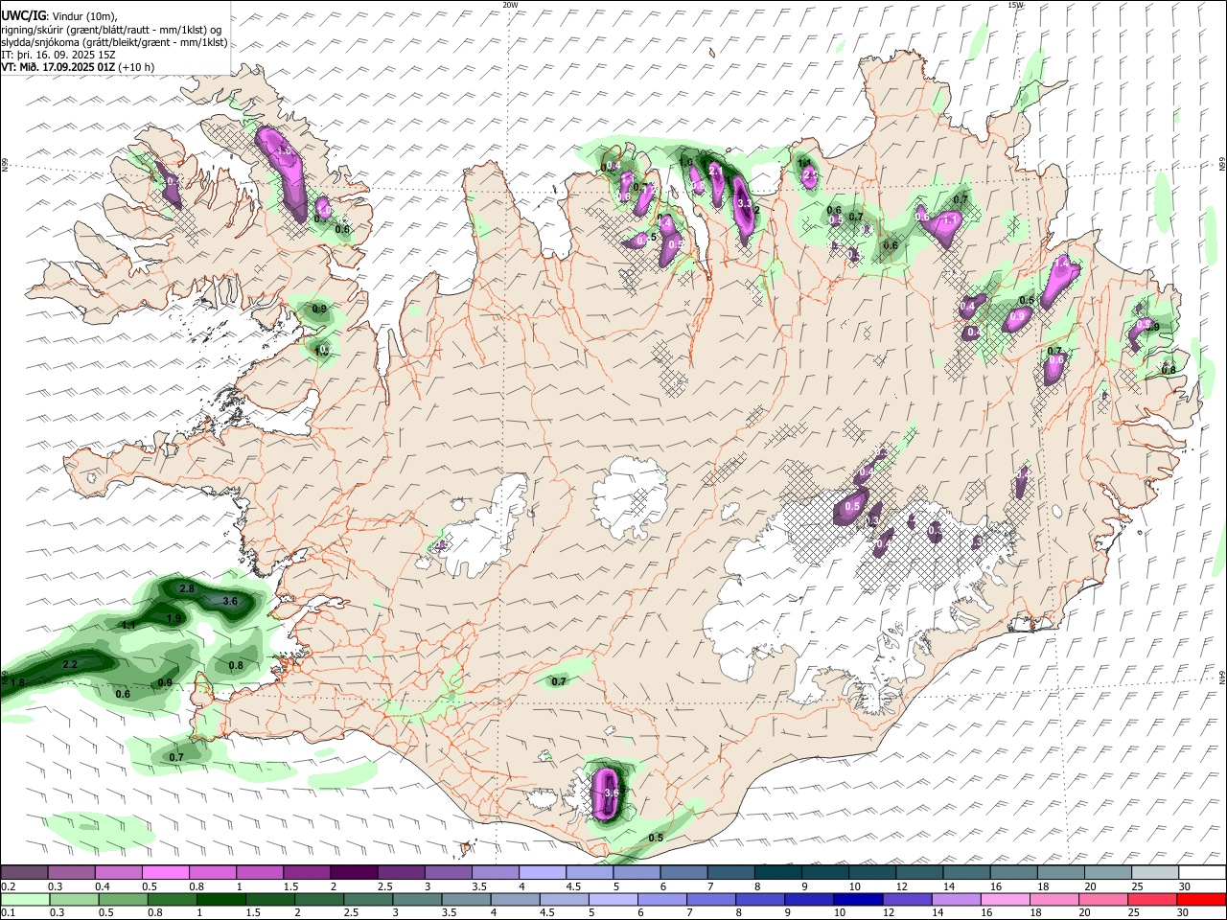Click the '15W' longitude label at top
Image resolution: width=1227 pixels, height=920 pixels.
(1014, 5)
